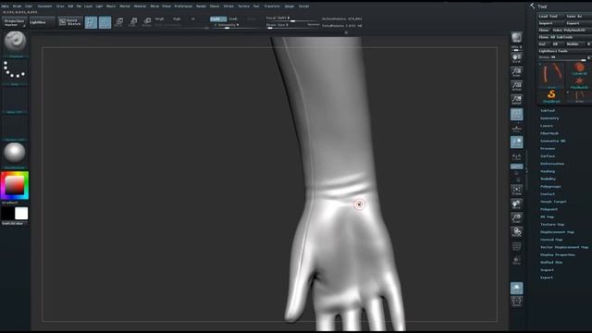Click the Scale view icon
The width and height of the screenshot is (592, 333).
click(x=516, y=218)
